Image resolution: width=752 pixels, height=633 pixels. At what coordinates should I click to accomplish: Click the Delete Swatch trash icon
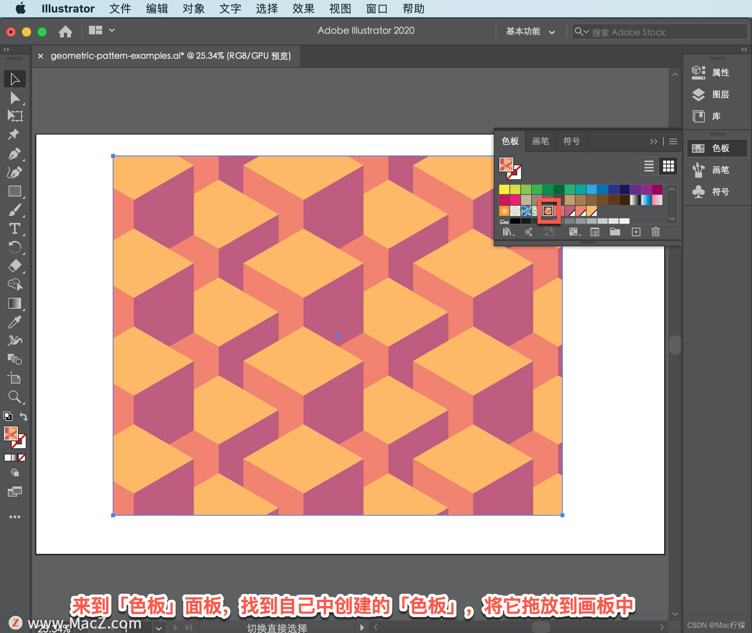[x=655, y=232]
